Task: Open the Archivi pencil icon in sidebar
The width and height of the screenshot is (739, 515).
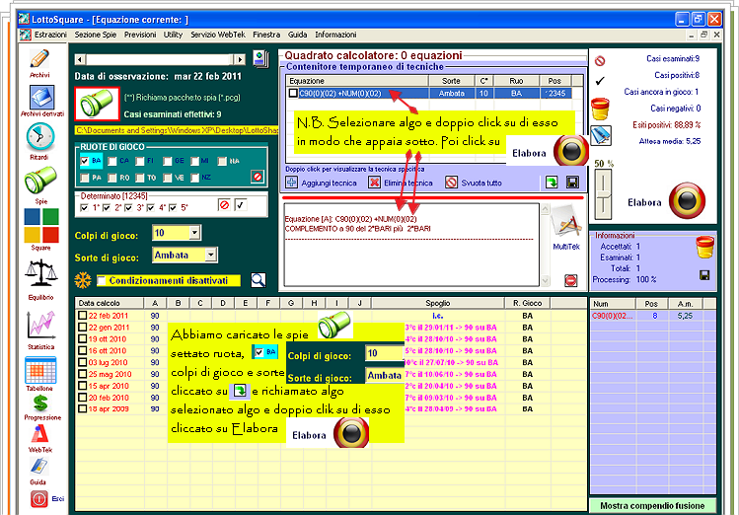Action: point(39,60)
